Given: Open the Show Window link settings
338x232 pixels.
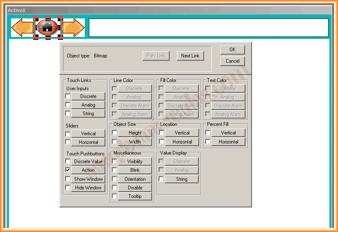Looking at the screenshot, I should pos(88,179).
